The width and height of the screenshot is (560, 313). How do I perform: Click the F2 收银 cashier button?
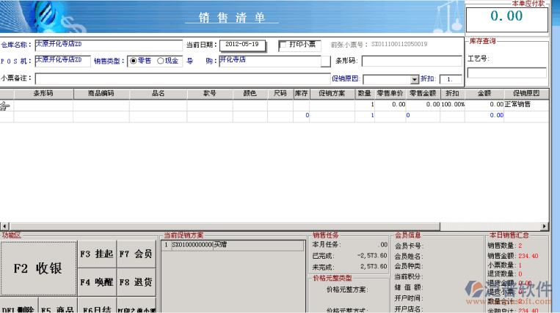[38, 268]
